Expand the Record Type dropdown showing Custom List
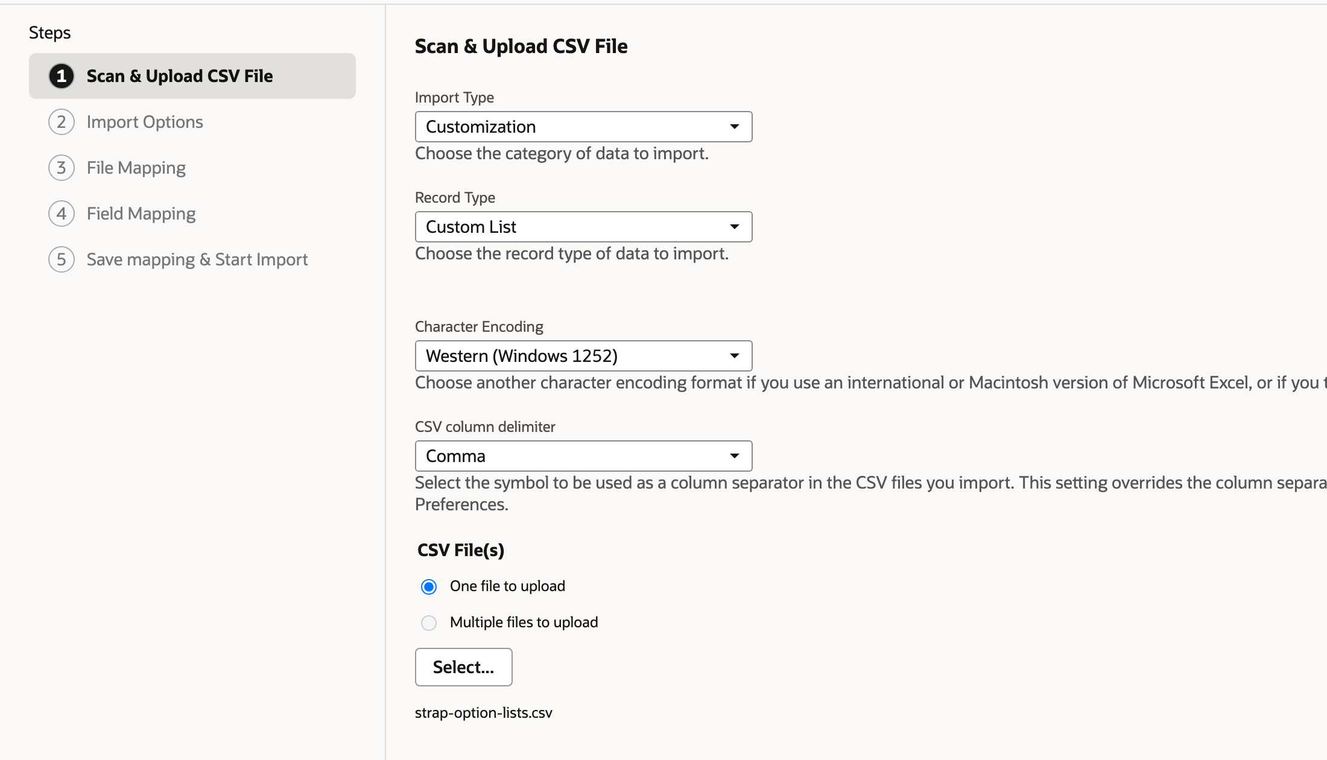The width and height of the screenshot is (1327, 760). [x=583, y=227]
